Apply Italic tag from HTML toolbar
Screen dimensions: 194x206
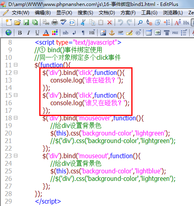[28, 33]
